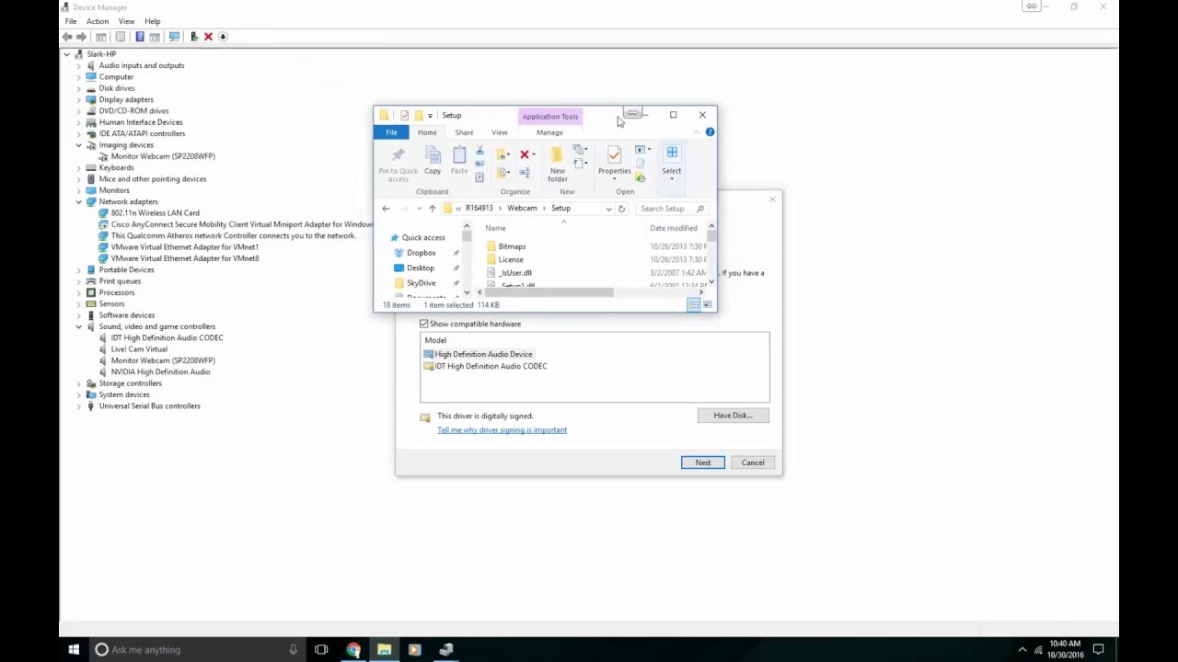Screen dimensions: 1178x662
Task: Select the _IsUser.dll file
Action: [x=514, y=273]
